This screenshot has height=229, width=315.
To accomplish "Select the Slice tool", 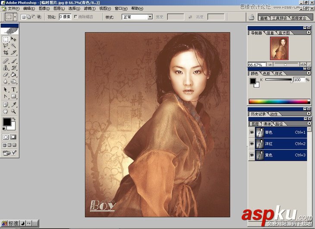I will point(13,53).
